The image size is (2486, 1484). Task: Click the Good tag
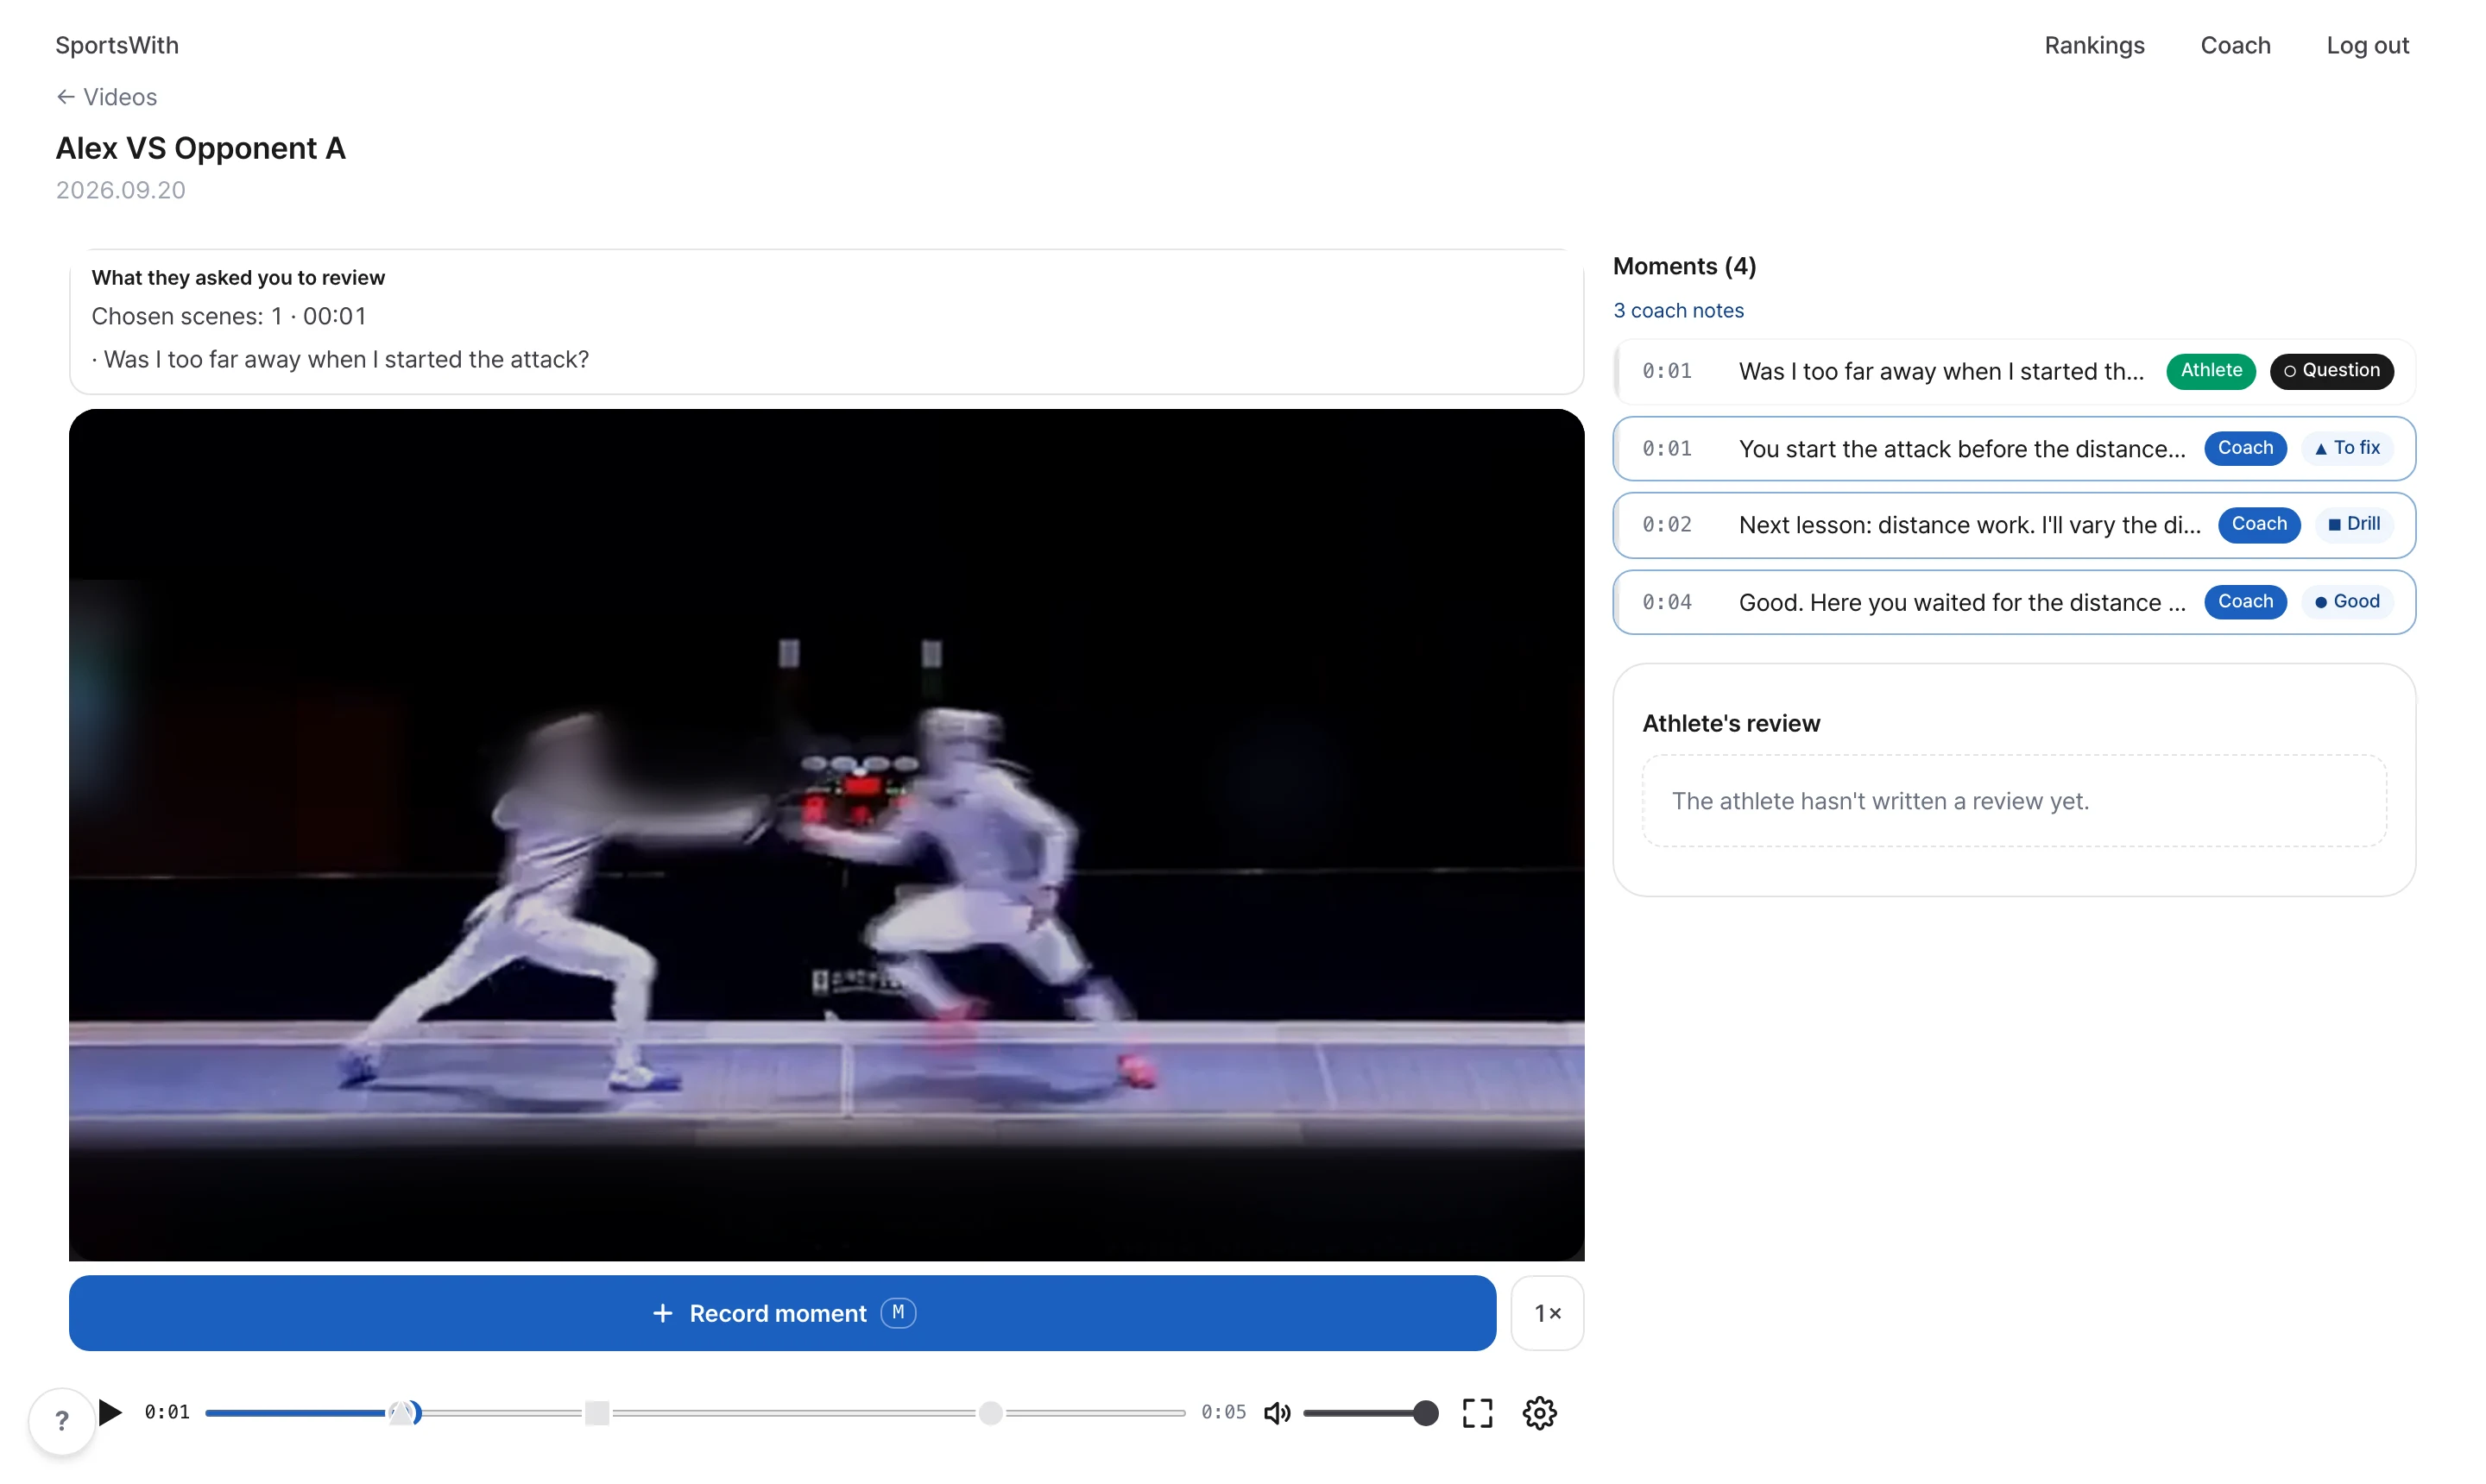point(2347,601)
